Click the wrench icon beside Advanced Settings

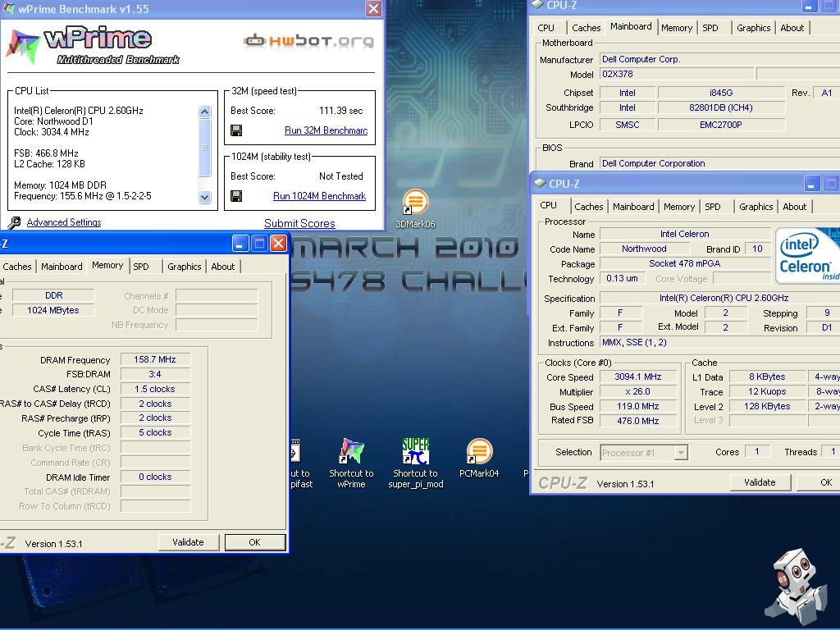(15, 222)
